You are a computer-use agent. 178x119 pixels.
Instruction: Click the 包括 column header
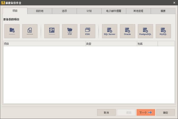click(147, 44)
